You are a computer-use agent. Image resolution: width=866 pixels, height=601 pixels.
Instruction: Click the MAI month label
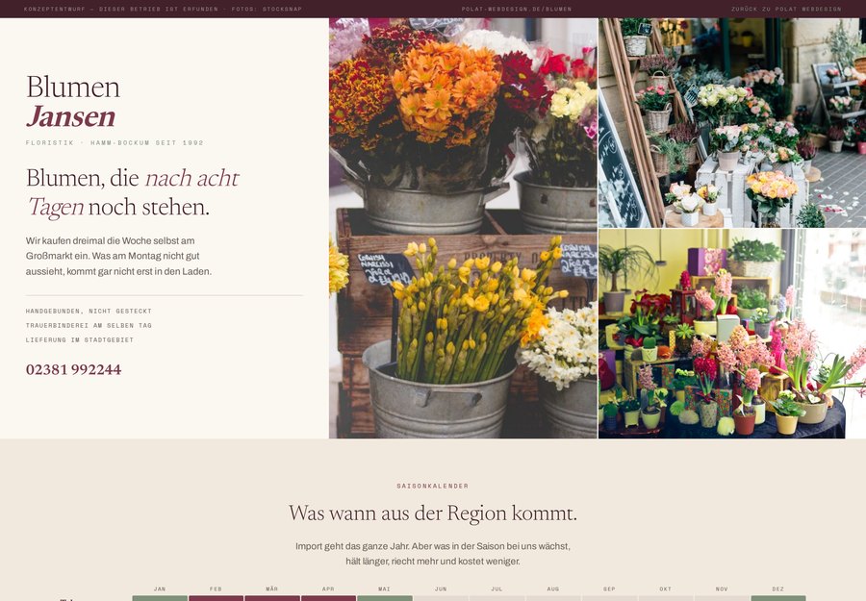(384, 588)
